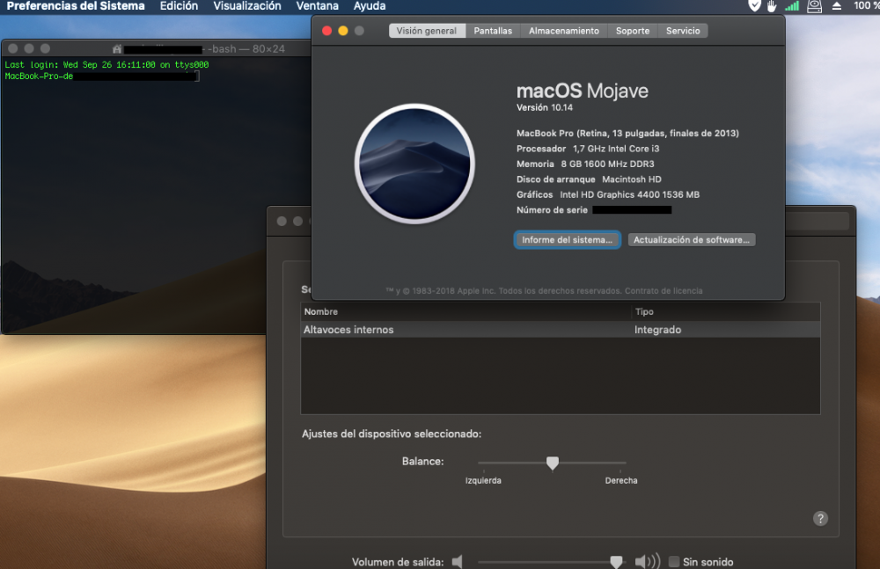Click the loud speaker volume icon
Image resolution: width=880 pixels, height=569 pixels.
point(648,561)
